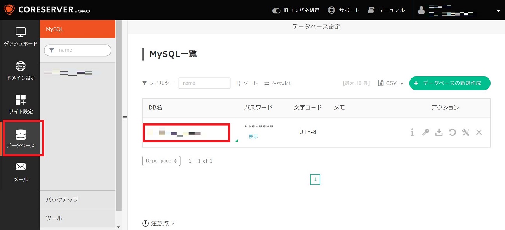Click the restore database icon

tap(452, 133)
